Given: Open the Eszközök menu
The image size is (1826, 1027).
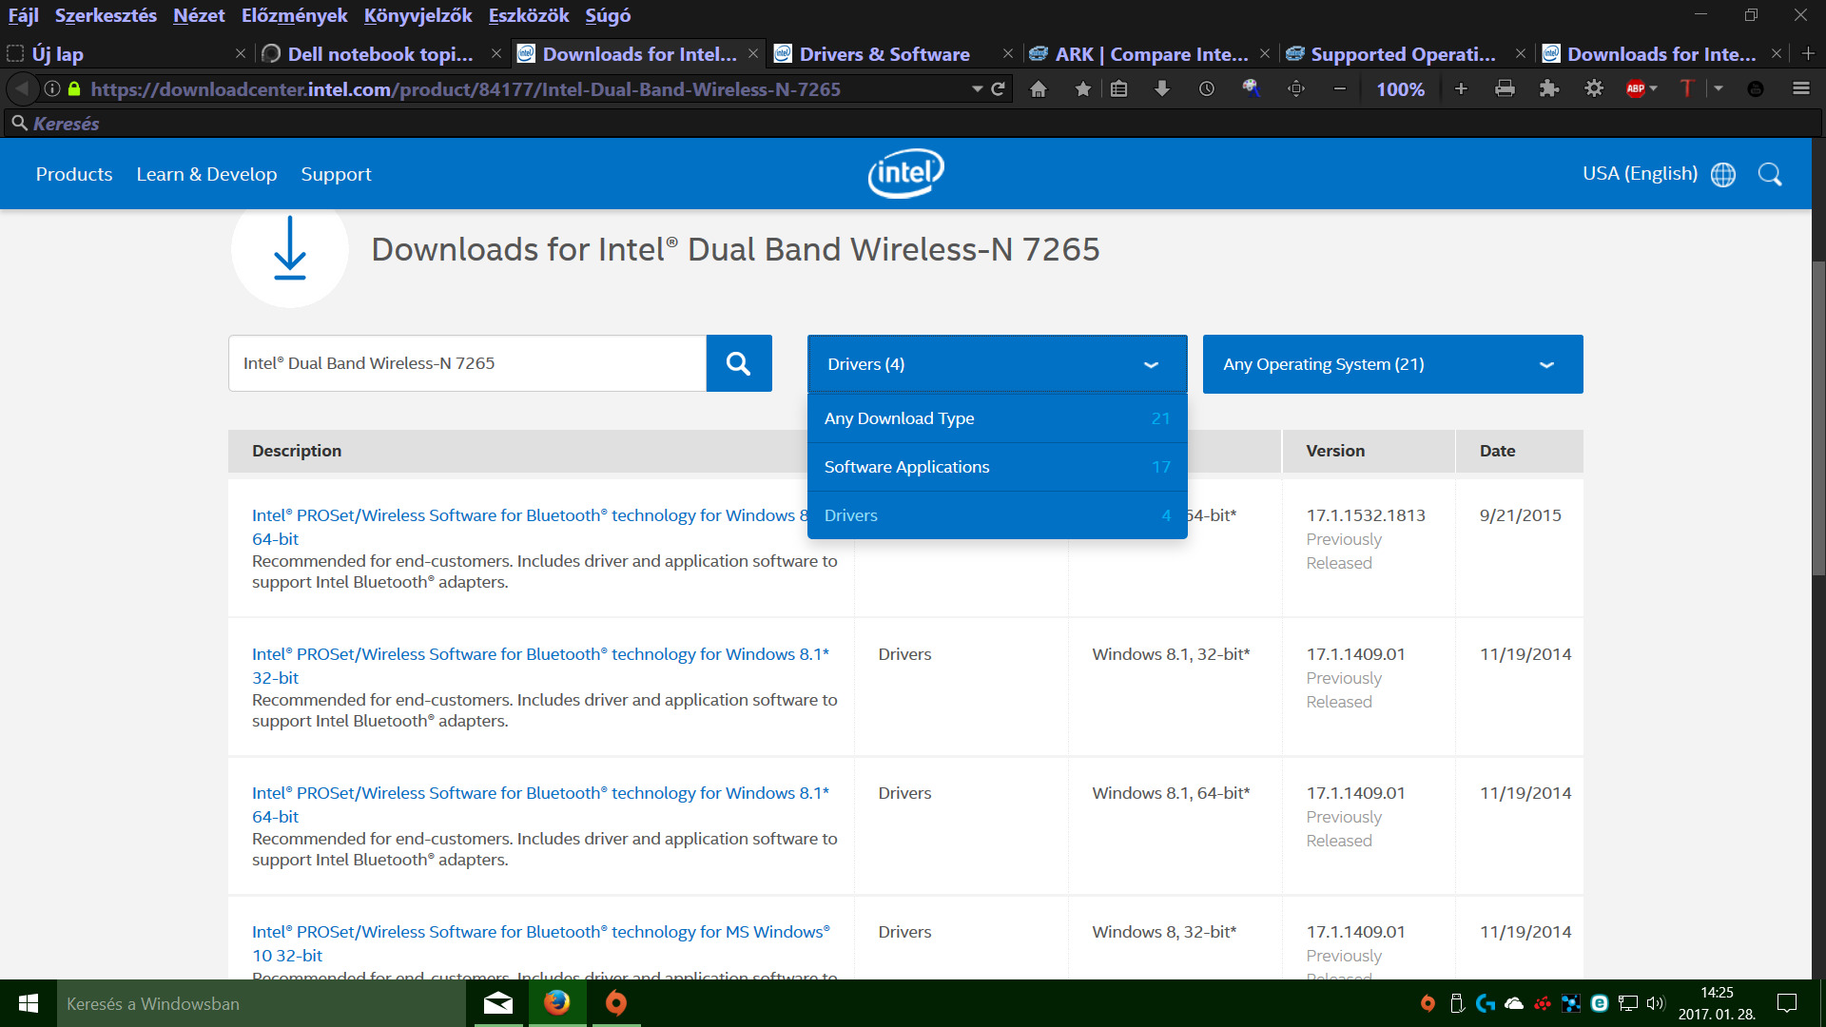Looking at the screenshot, I should [x=529, y=16].
